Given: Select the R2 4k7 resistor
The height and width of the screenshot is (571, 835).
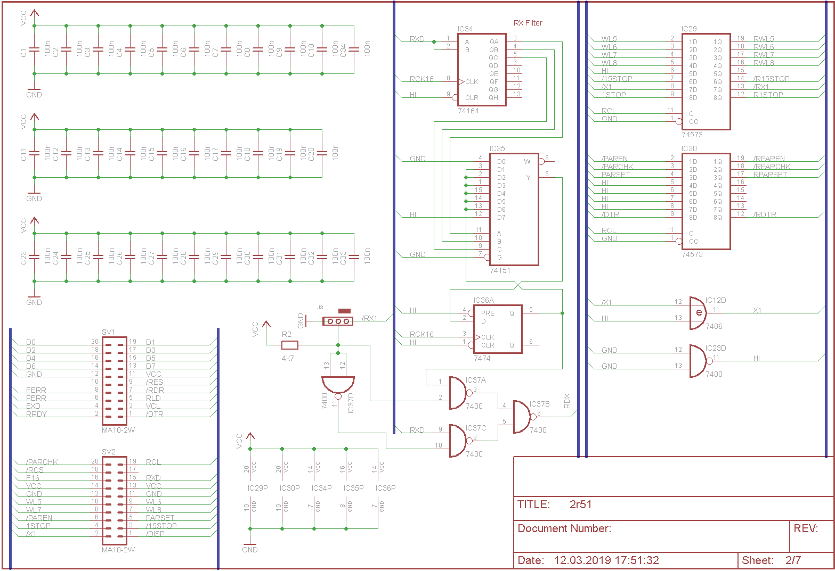Looking at the screenshot, I should (x=289, y=345).
